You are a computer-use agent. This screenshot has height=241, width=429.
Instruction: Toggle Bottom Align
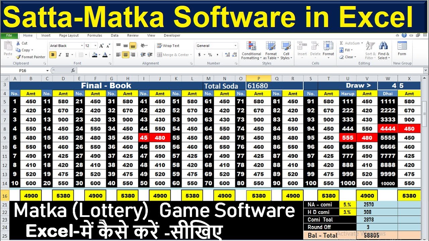[x=133, y=46]
